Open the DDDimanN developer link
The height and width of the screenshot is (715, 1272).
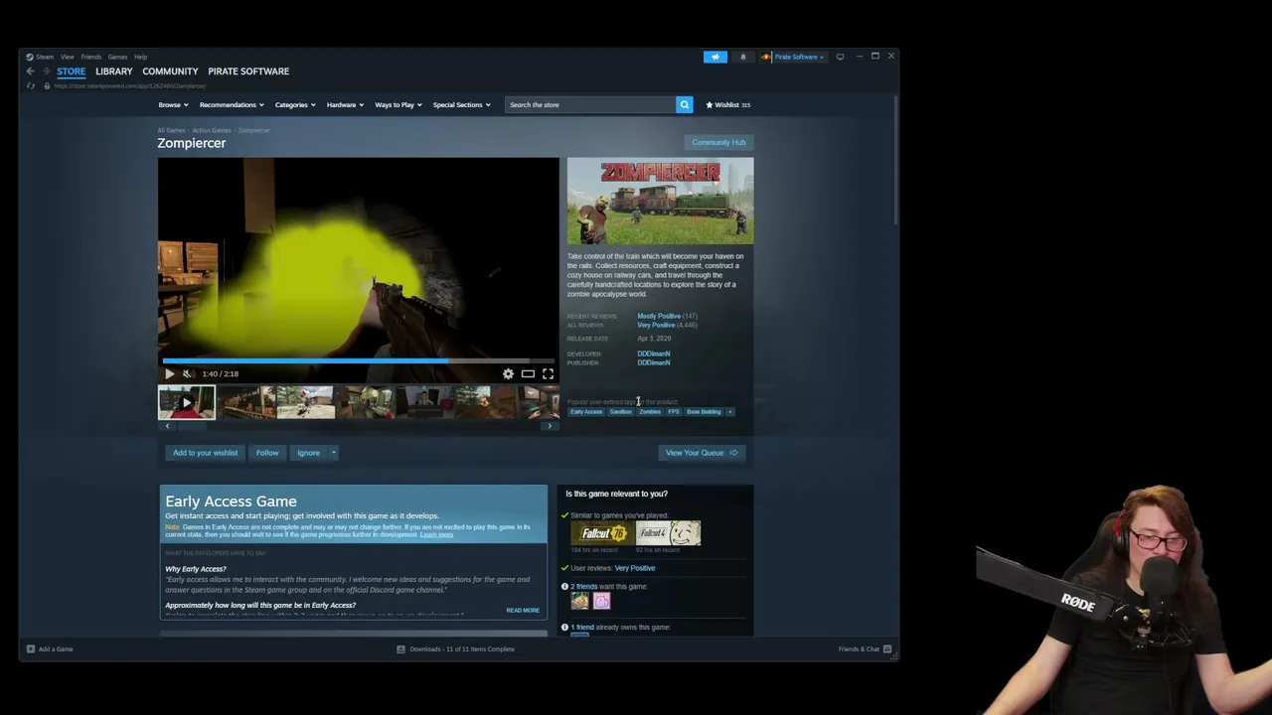click(x=654, y=354)
